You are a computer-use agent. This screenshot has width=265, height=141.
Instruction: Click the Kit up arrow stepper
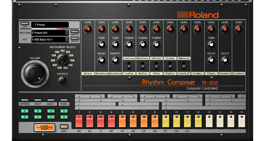67,38
